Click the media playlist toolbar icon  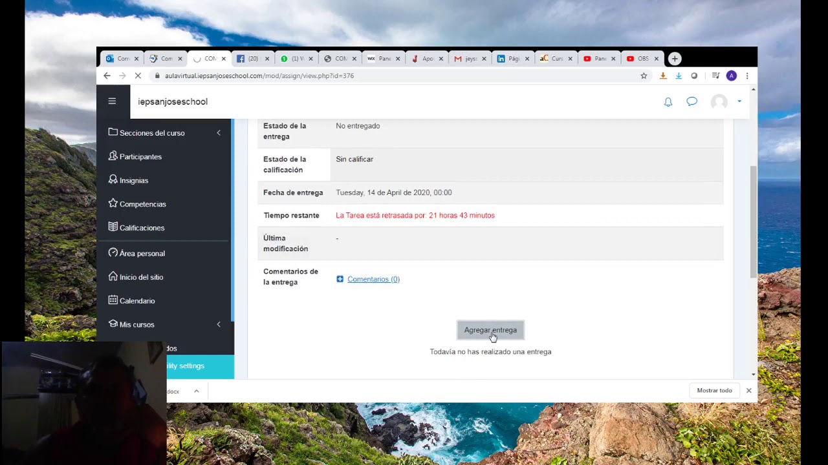(x=715, y=76)
